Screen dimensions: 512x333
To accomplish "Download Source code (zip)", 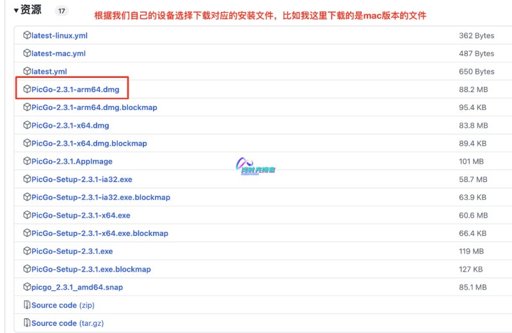I will tap(63, 306).
